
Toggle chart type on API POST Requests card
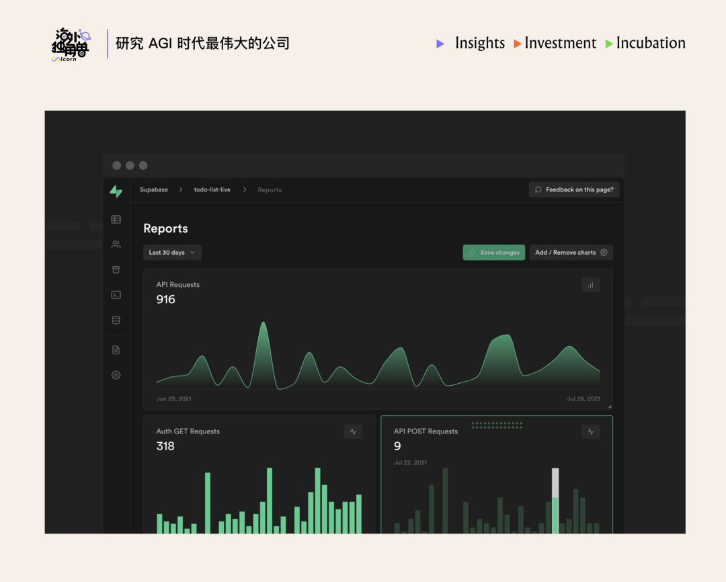[590, 431]
